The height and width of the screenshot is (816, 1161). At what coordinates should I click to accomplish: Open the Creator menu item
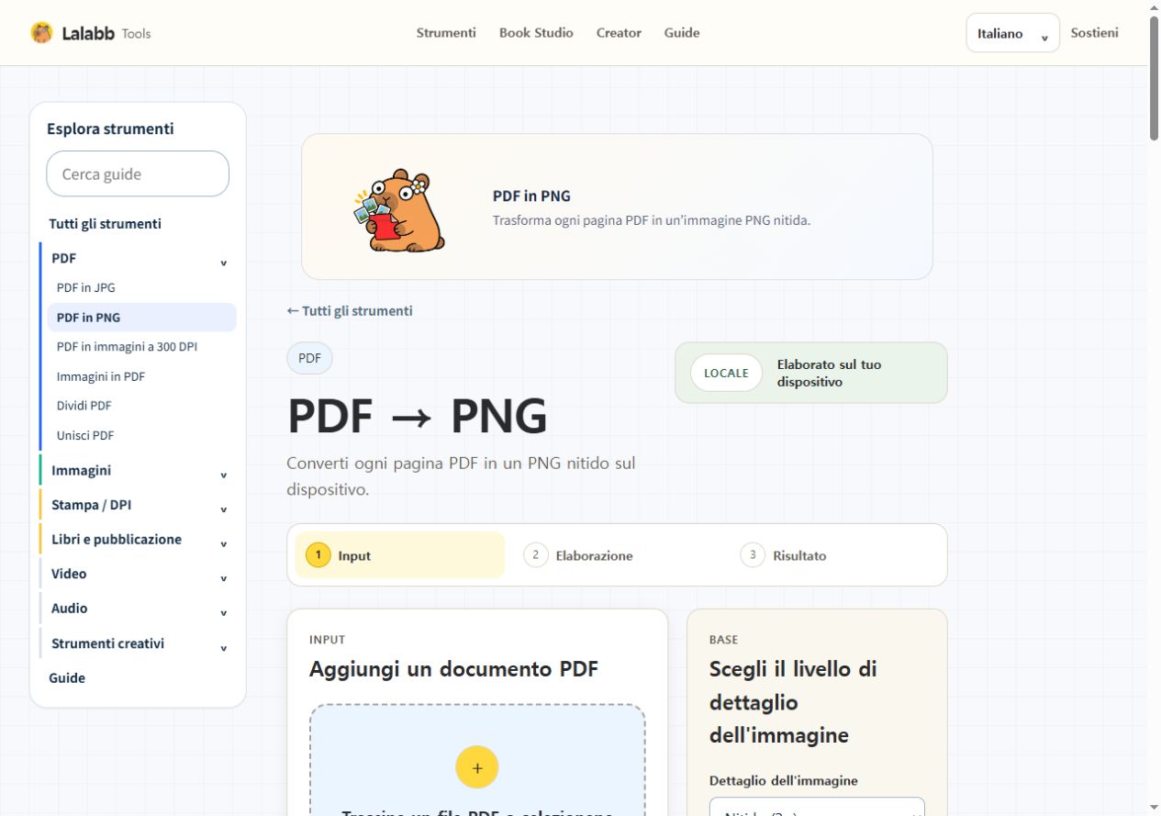click(619, 33)
